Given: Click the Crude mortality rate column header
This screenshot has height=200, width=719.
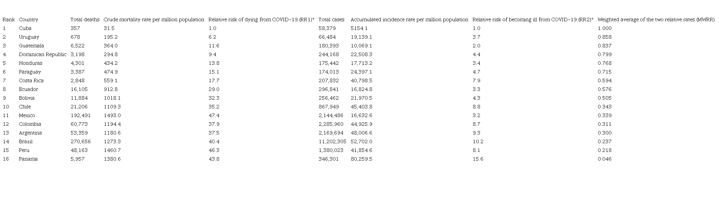Looking at the screenshot, I should pyautogui.click(x=154, y=20).
